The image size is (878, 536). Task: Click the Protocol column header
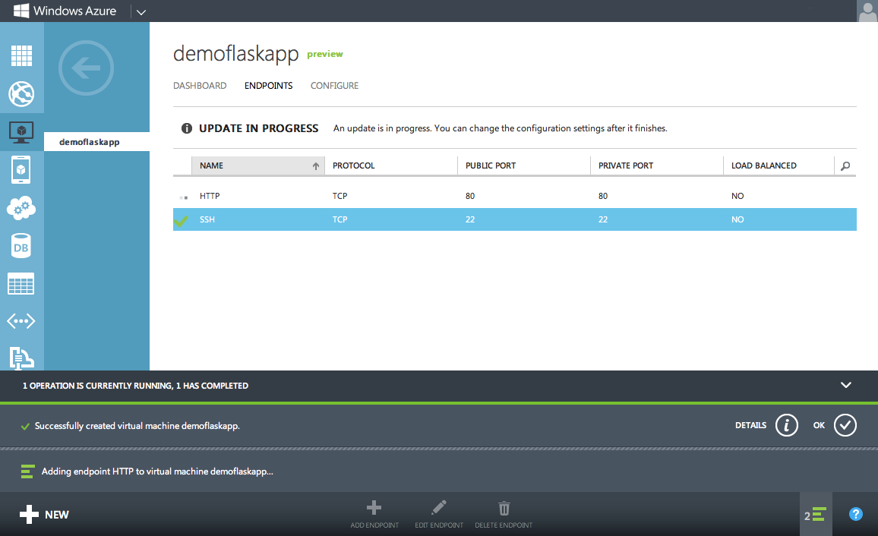click(391, 166)
